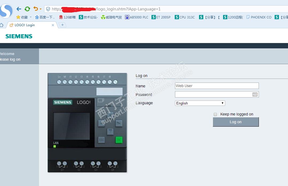Click the green LAN indicator on device
This screenshot has width=288, height=186.
coord(55,146)
